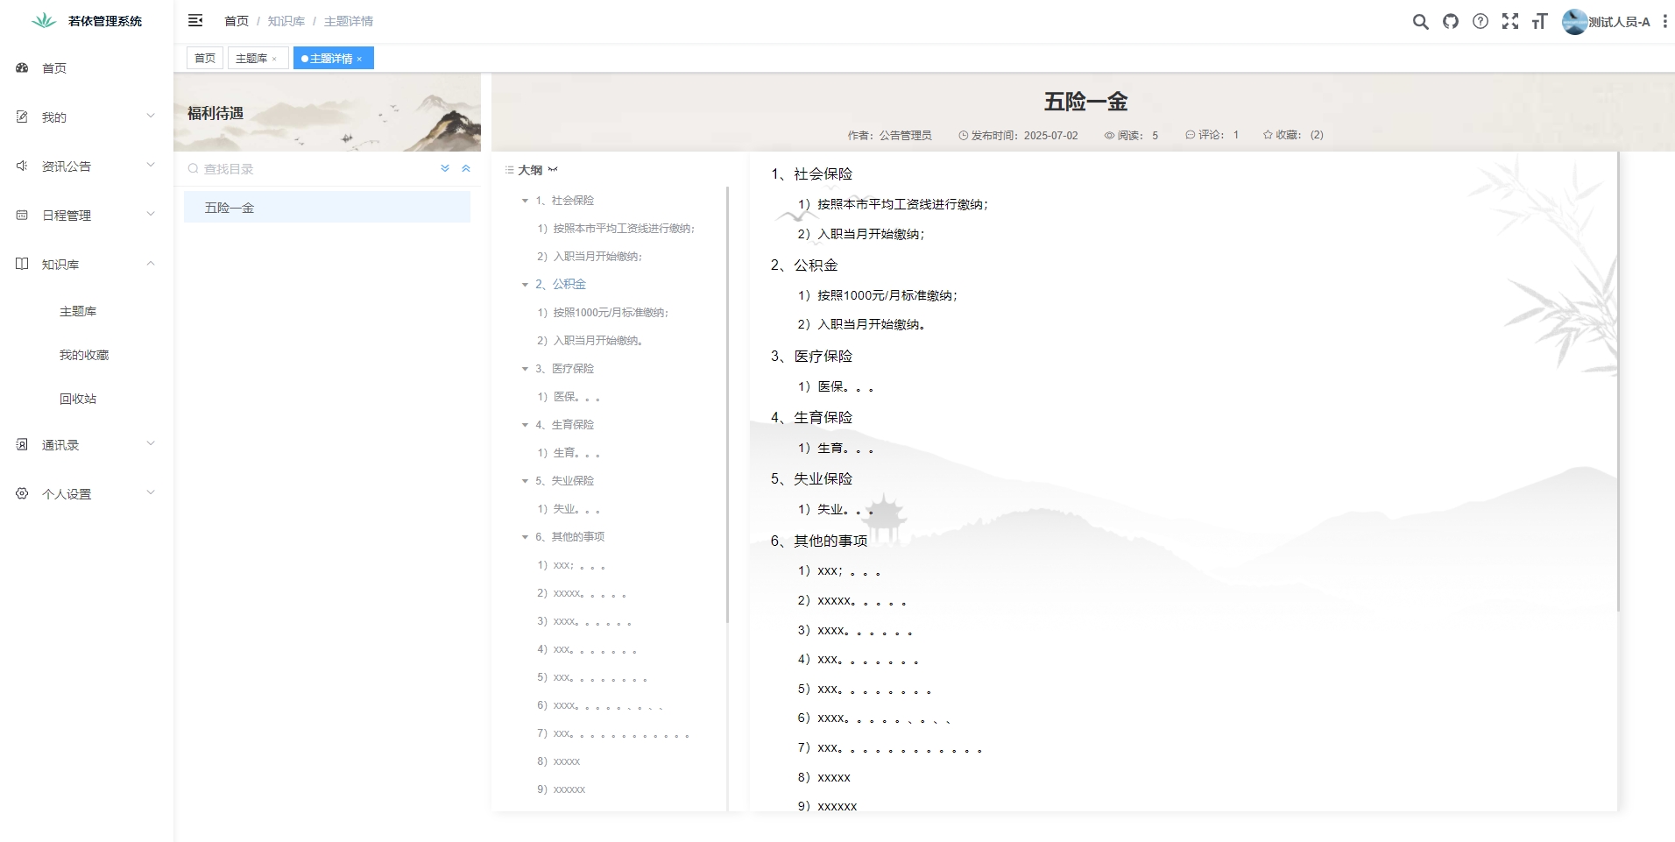The height and width of the screenshot is (842, 1675).
Task: Expand the 日程管理 sidebar menu
Action: tap(86, 215)
